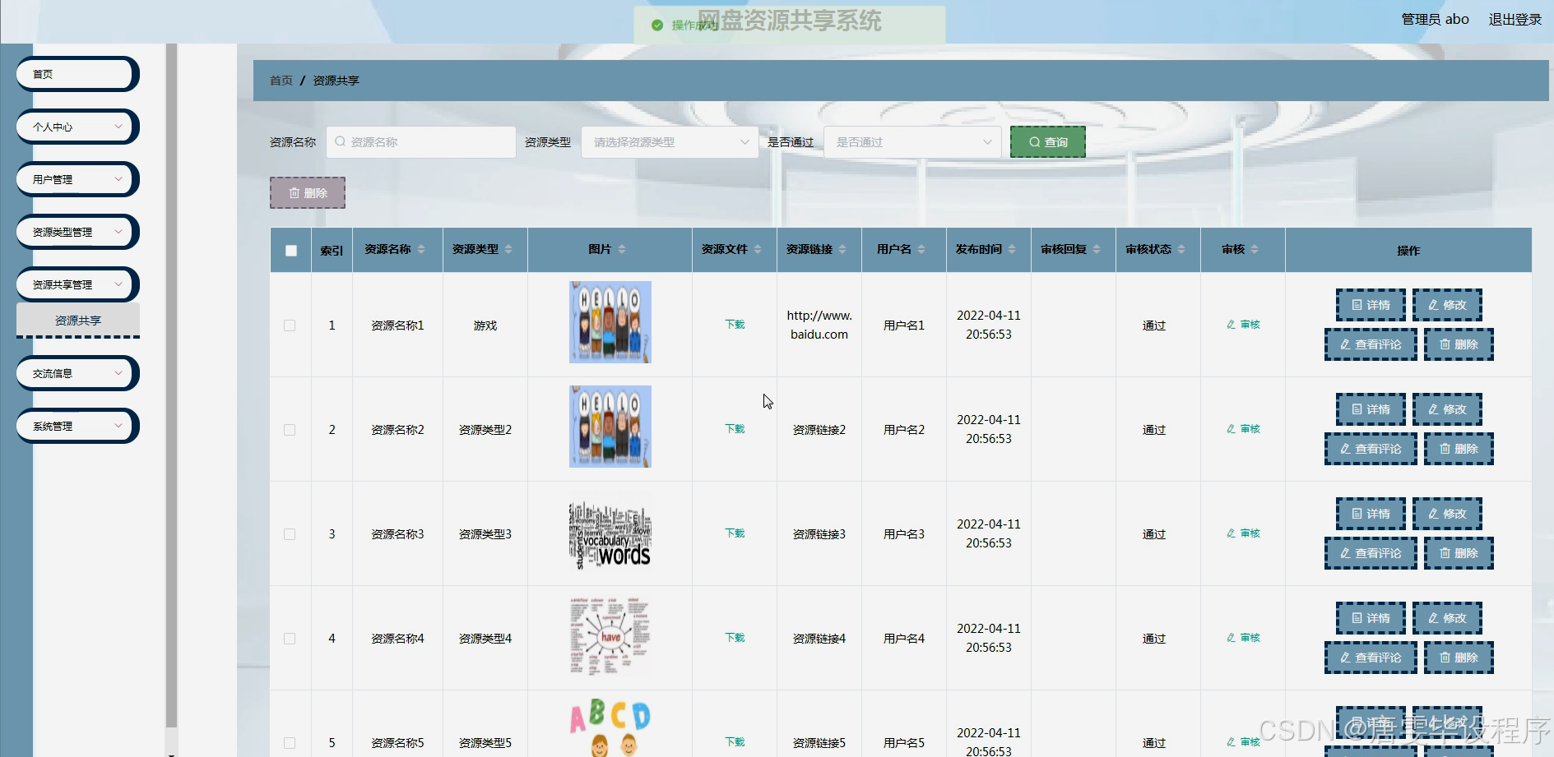Image resolution: width=1554 pixels, height=757 pixels.
Task: Open 查看评论 for 资源名称2
Action: tap(1371, 449)
